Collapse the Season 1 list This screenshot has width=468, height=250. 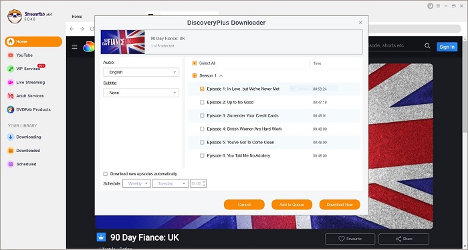(221, 76)
